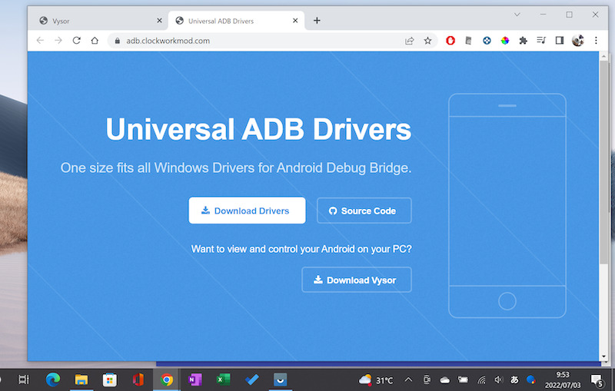Bookmark this page with the star icon
The height and width of the screenshot is (391, 615).
click(x=427, y=41)
